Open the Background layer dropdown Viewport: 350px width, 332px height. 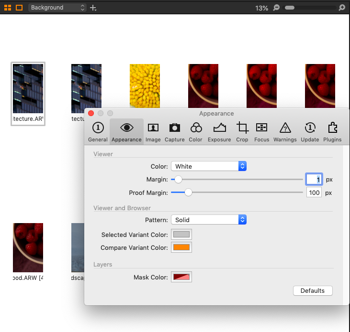(x=57, y=8)
